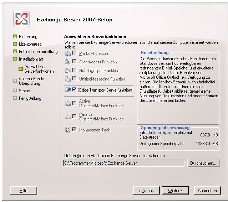Click the Exchange Server 2007-Setup title
228x202 pixels.
click(x=75, y=20)
